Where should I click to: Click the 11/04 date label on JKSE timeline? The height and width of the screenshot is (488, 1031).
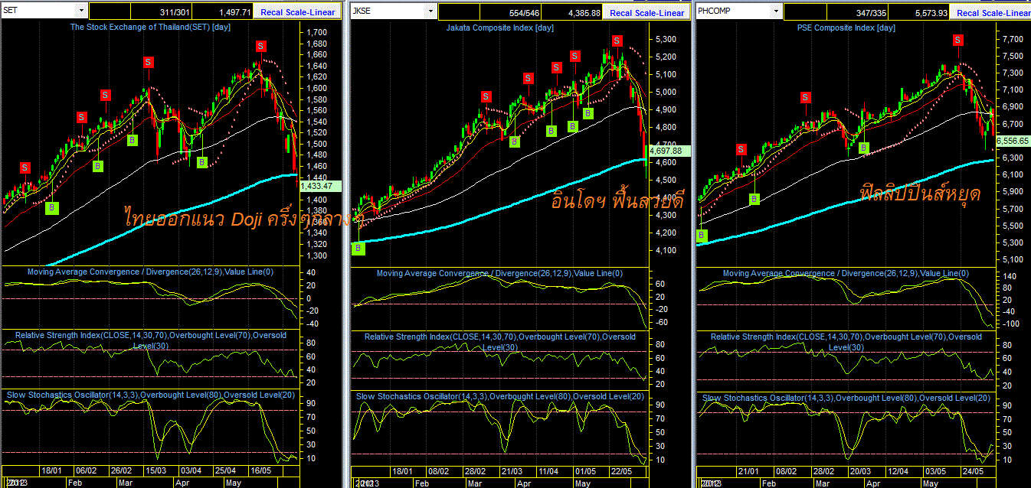point(548,472)
